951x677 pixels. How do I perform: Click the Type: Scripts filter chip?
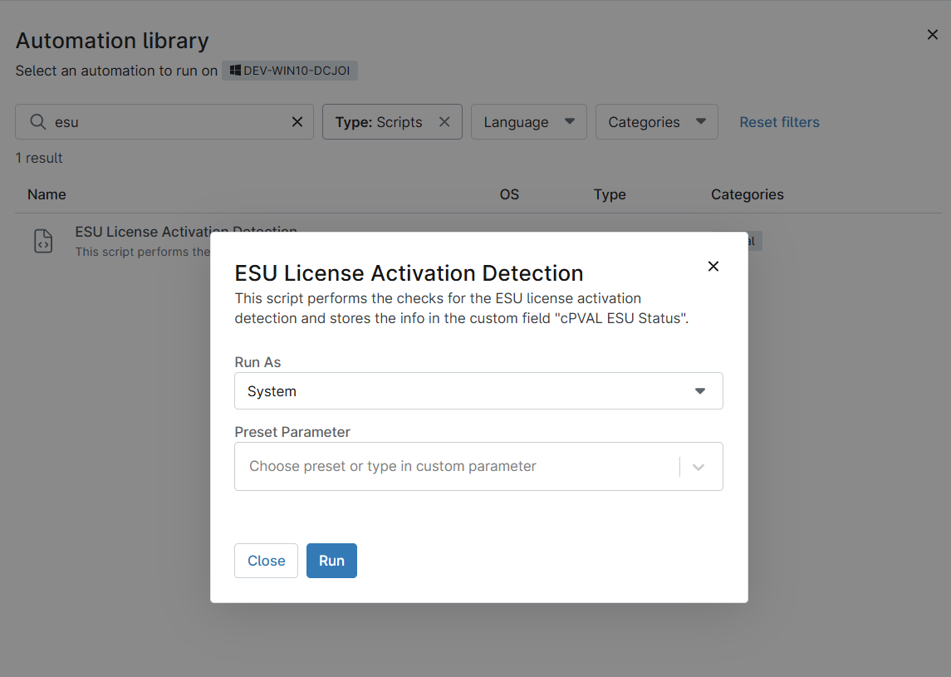click(380, 122)
